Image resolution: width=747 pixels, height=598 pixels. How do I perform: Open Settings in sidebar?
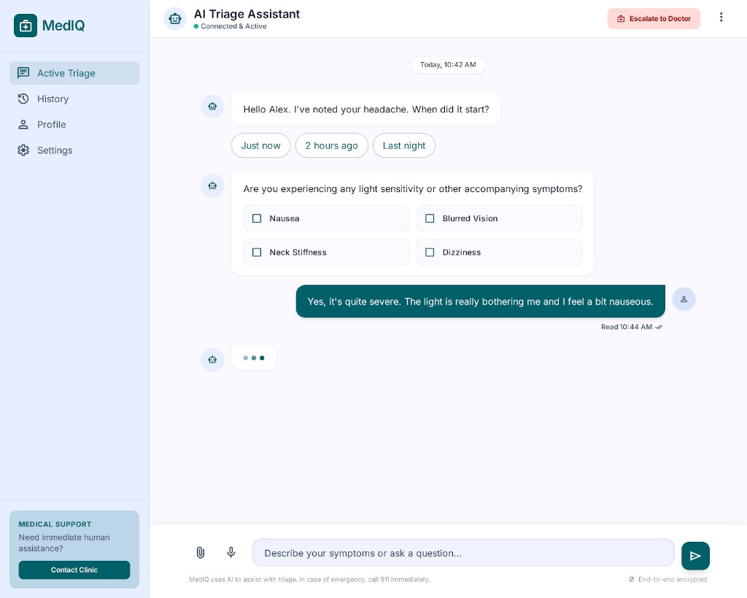(74, 150)
